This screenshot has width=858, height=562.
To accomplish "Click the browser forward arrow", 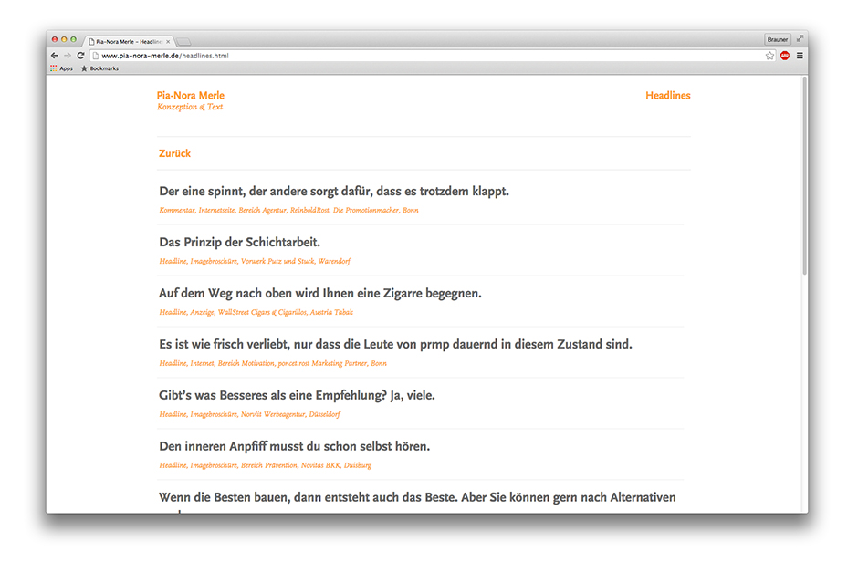I will tap(67, 56).
